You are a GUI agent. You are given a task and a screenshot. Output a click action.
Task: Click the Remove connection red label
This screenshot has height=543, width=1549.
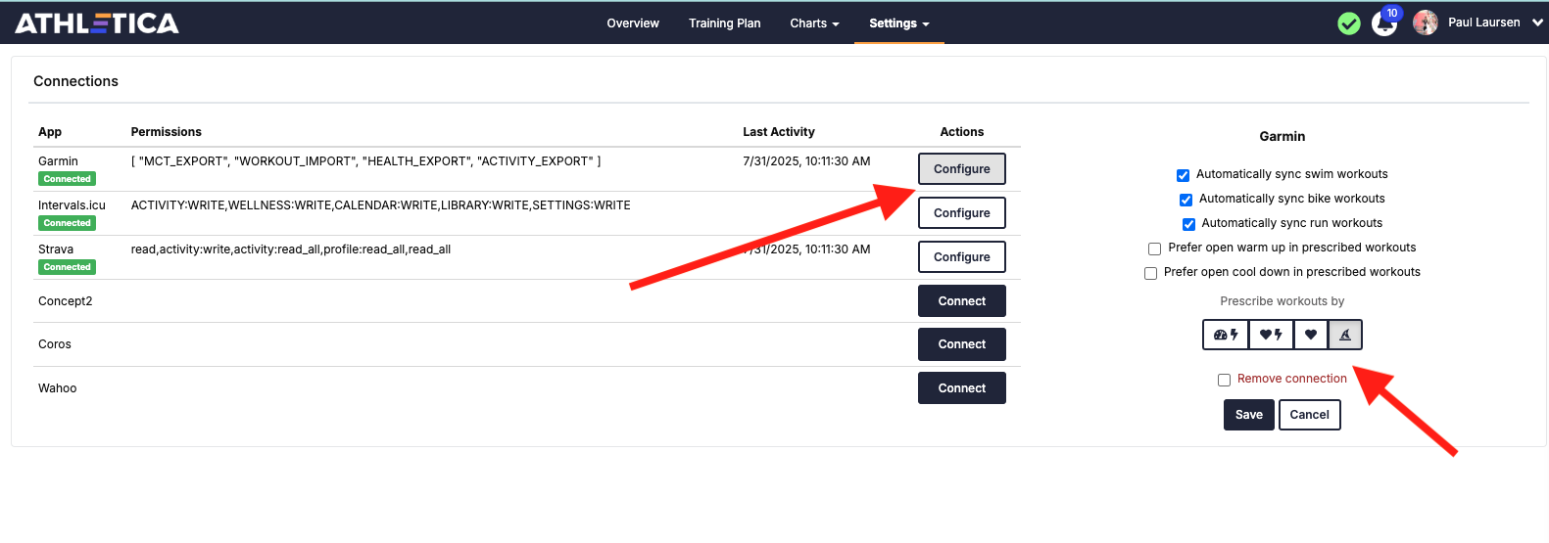(x=1291, y=379)
